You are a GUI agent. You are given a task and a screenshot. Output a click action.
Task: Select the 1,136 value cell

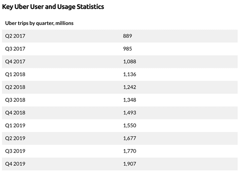click(x=130, y=74)
